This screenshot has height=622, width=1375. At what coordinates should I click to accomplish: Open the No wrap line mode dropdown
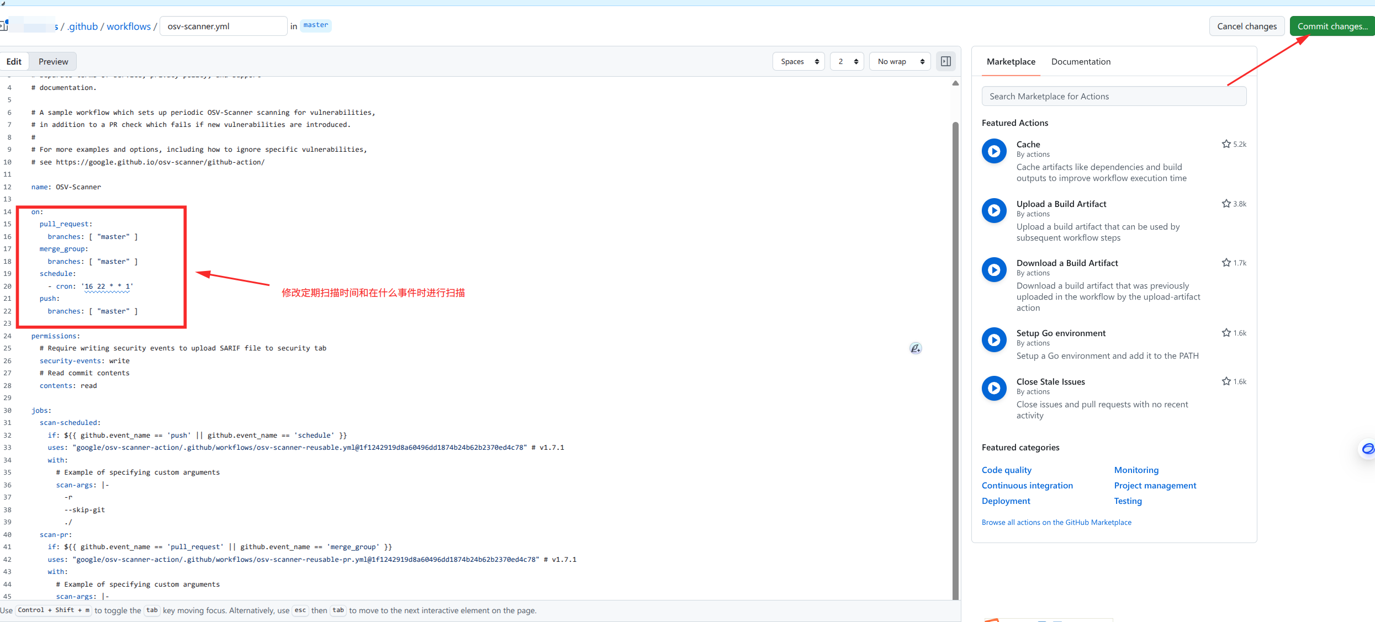(x=900, y=62)
